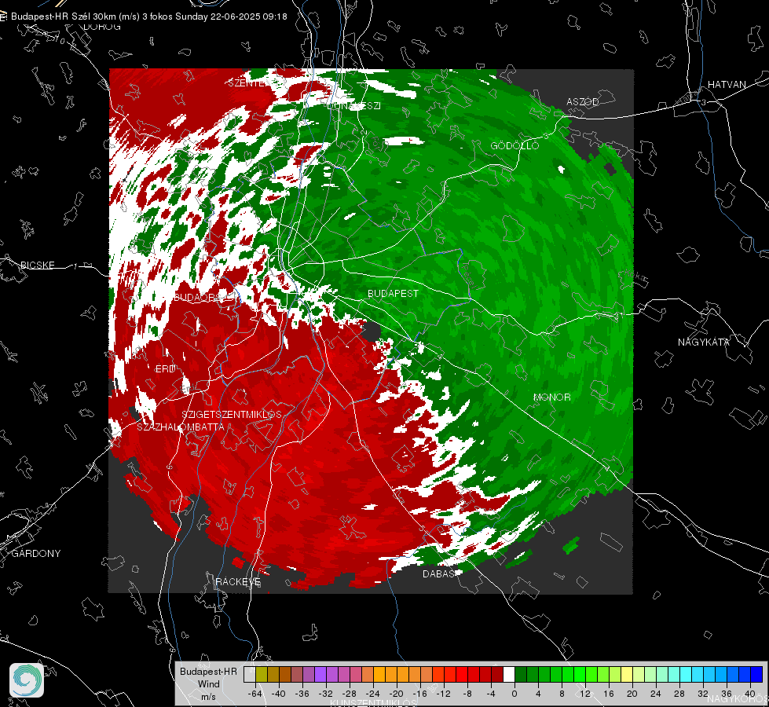Click the DOROG town label
Image resolution: width=769 pixels, height=707 pixels.
[x=102, y=27]
